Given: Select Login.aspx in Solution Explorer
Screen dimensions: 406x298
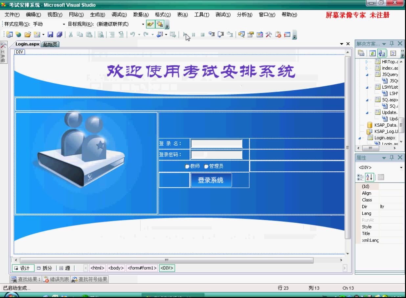Looking at the screenshot, I should [385, 138].
